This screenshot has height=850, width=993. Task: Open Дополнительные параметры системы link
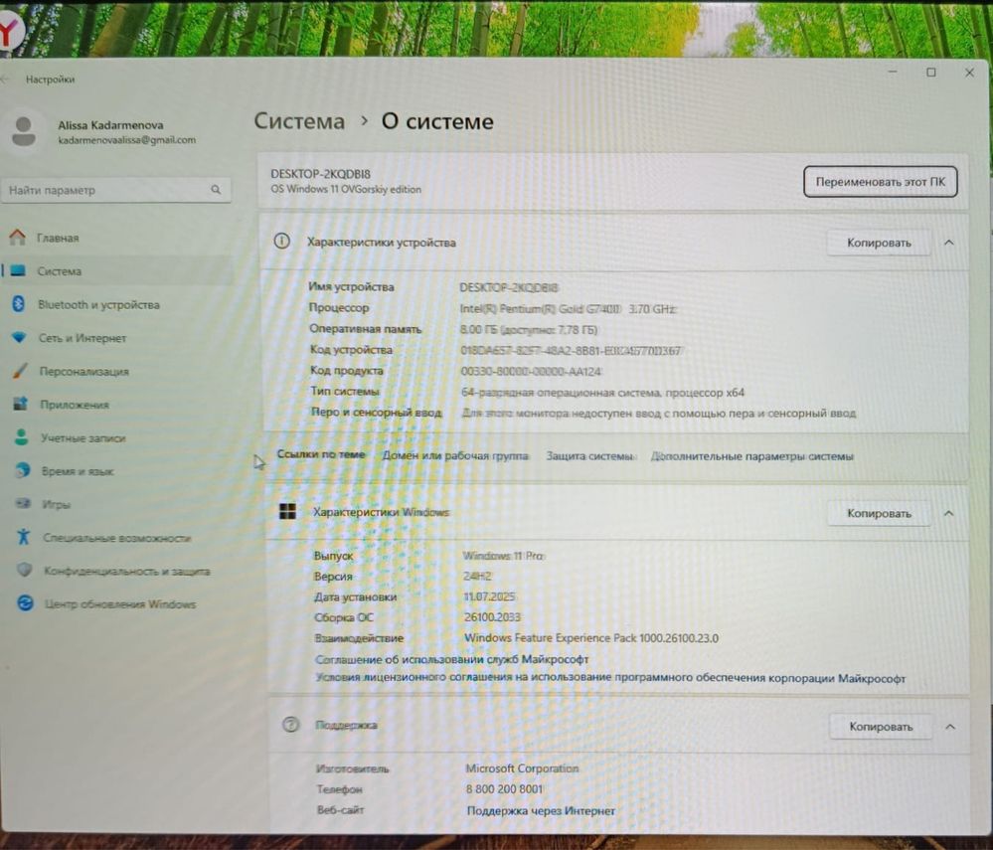[751, 456]
